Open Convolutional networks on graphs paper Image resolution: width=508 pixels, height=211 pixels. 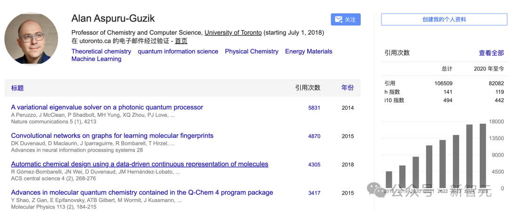pos(112,136)
